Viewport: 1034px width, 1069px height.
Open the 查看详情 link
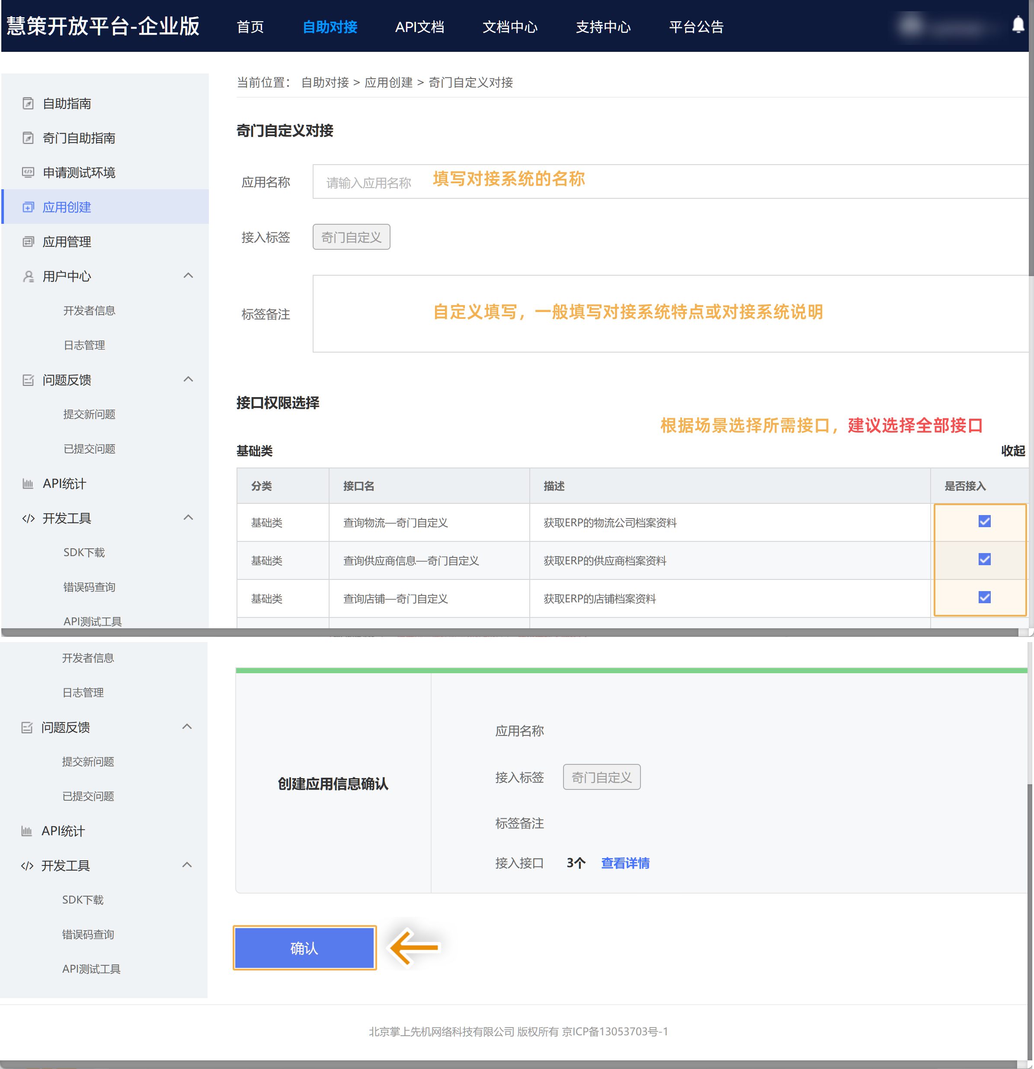625,863
